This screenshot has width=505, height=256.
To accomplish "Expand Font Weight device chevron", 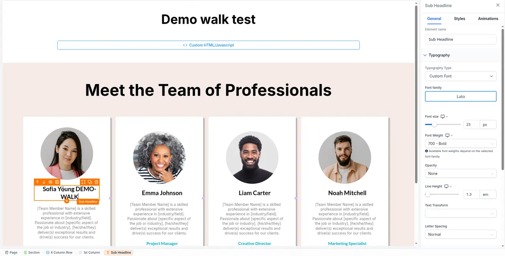I will coord(452,135).
